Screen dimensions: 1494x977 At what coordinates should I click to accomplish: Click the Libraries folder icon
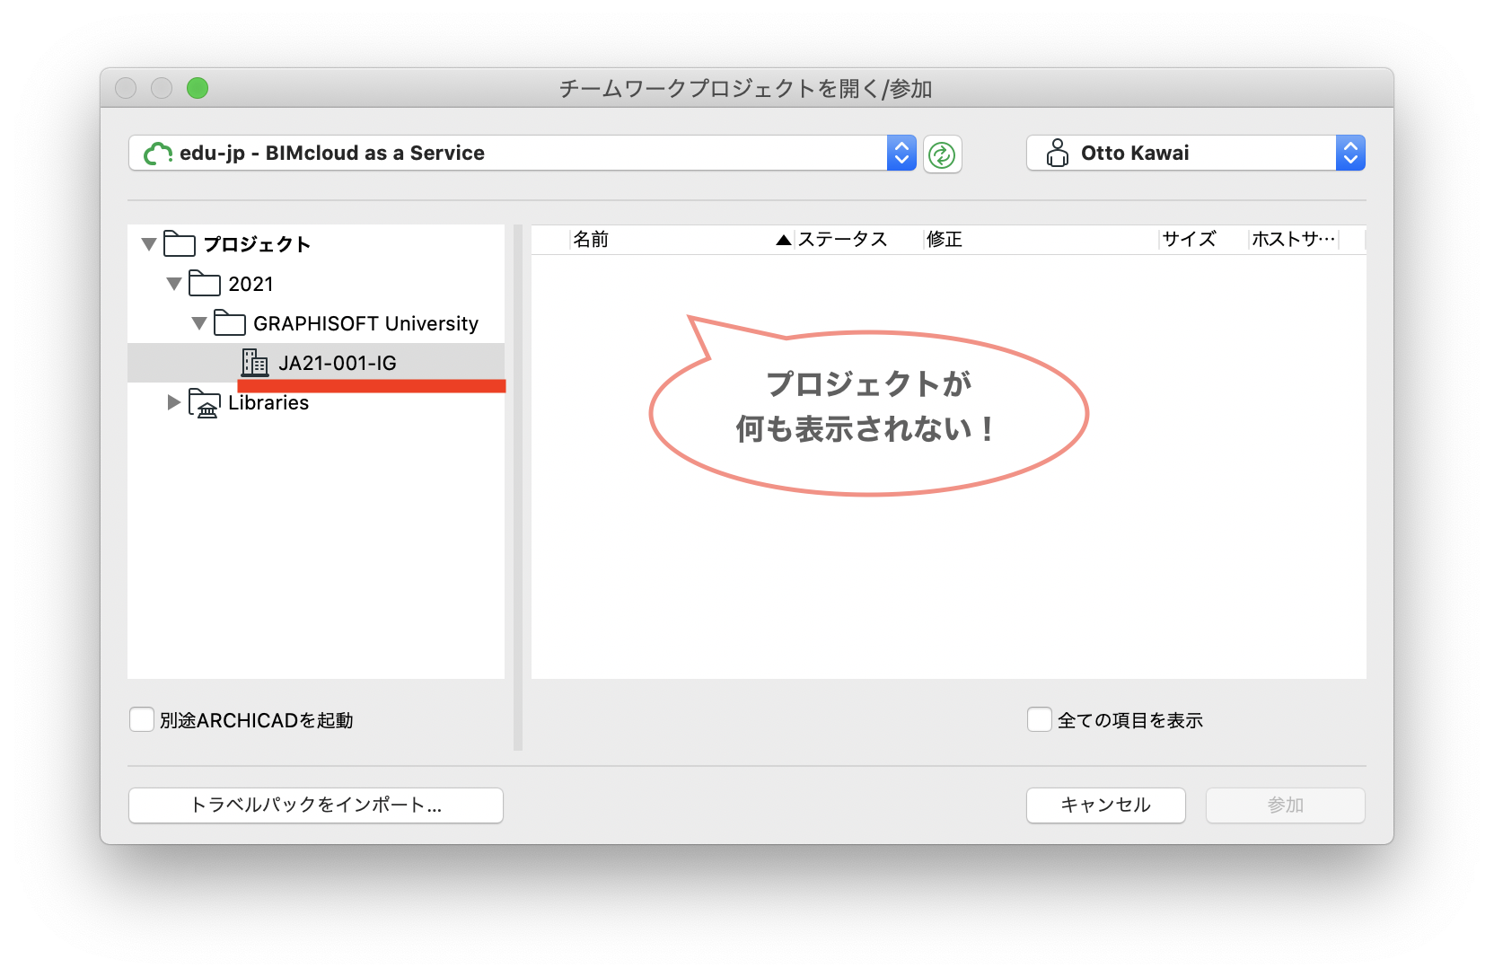[x=205, y=403]
